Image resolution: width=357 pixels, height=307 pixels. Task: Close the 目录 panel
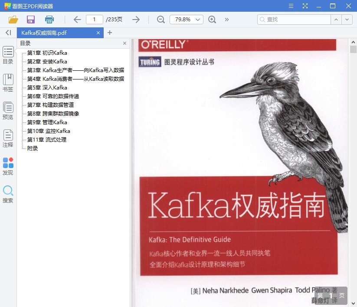(x=124, y=43)
